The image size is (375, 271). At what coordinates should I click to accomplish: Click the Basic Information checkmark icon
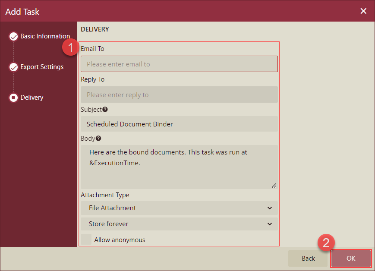13,36
